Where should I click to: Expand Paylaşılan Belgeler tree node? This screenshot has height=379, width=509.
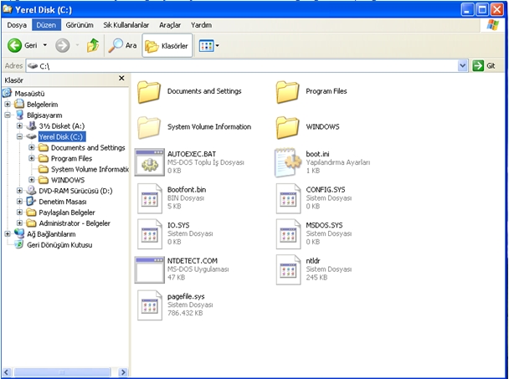[19, 213]
